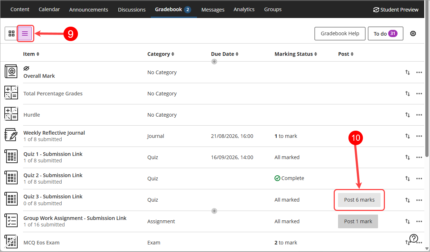
Task: Open the Calendar tab
Action: pyautogui.click(x=49, y=9)
